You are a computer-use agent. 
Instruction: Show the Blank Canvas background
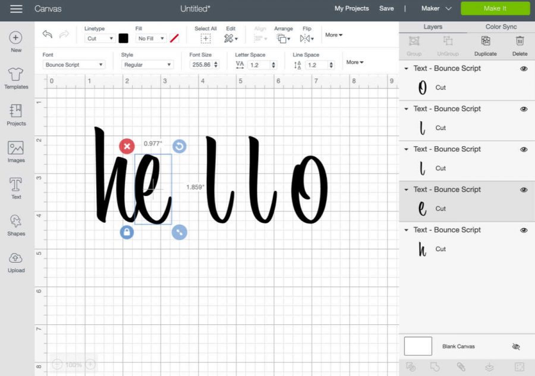[x=516, y=346]
